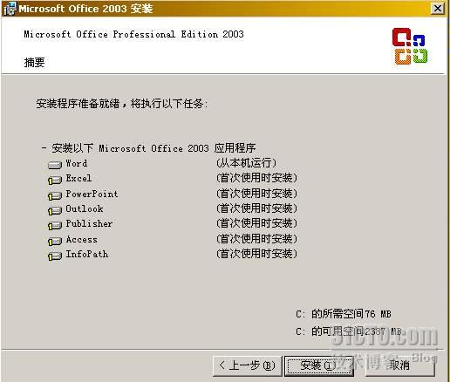
Task: Collapse the 安装以下 Microsoft Office 2003 应用程序 list
Action: [44, 148]
